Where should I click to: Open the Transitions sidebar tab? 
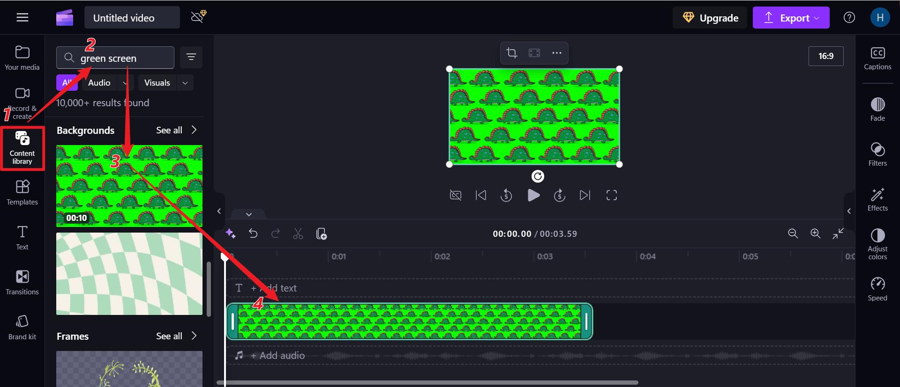(22, 283)
